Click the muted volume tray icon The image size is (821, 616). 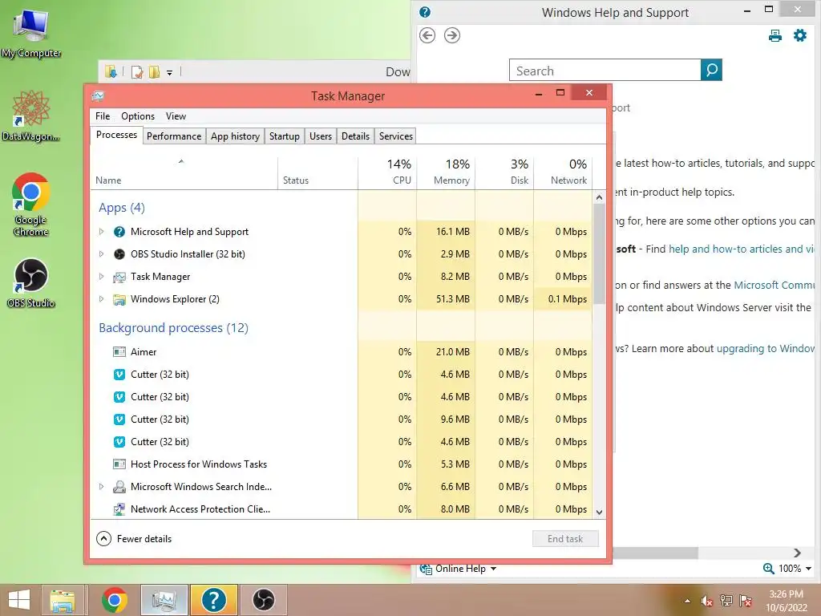point(707,601)
